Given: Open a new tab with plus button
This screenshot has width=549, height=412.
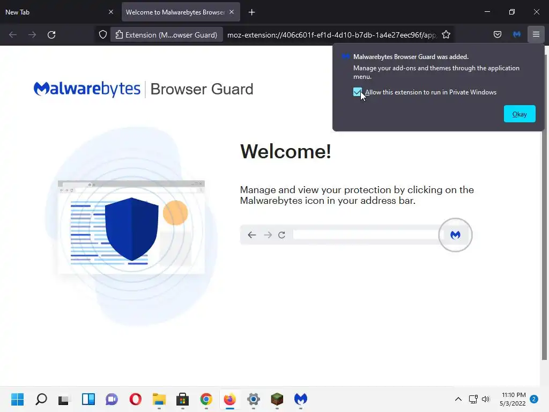Looking at the screenshot, I should tap(252, 12).
